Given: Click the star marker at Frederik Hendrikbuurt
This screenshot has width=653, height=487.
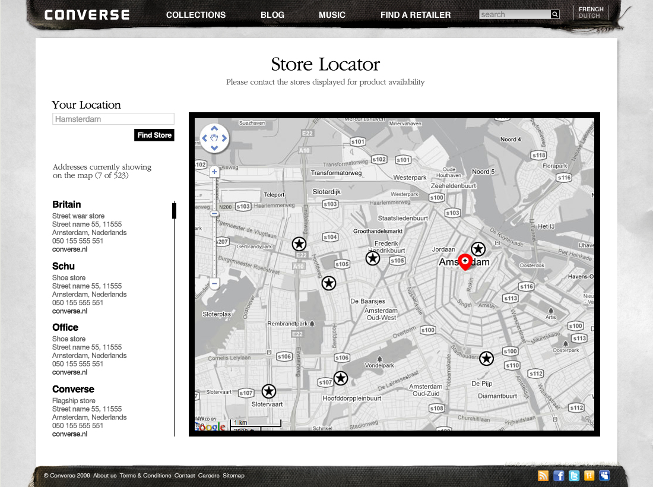Looking at the screenshot, I should (x=373, y=258).
